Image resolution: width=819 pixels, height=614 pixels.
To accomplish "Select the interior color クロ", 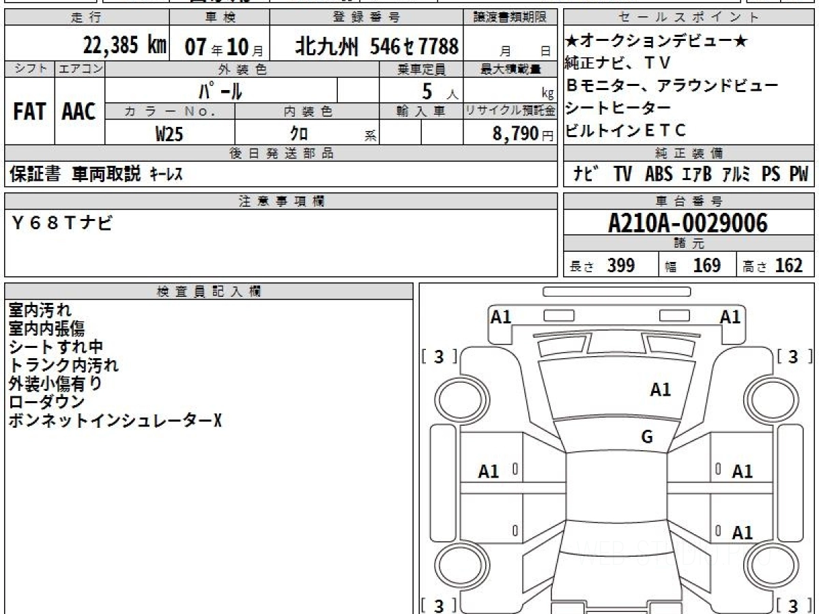I will point(299,133).
